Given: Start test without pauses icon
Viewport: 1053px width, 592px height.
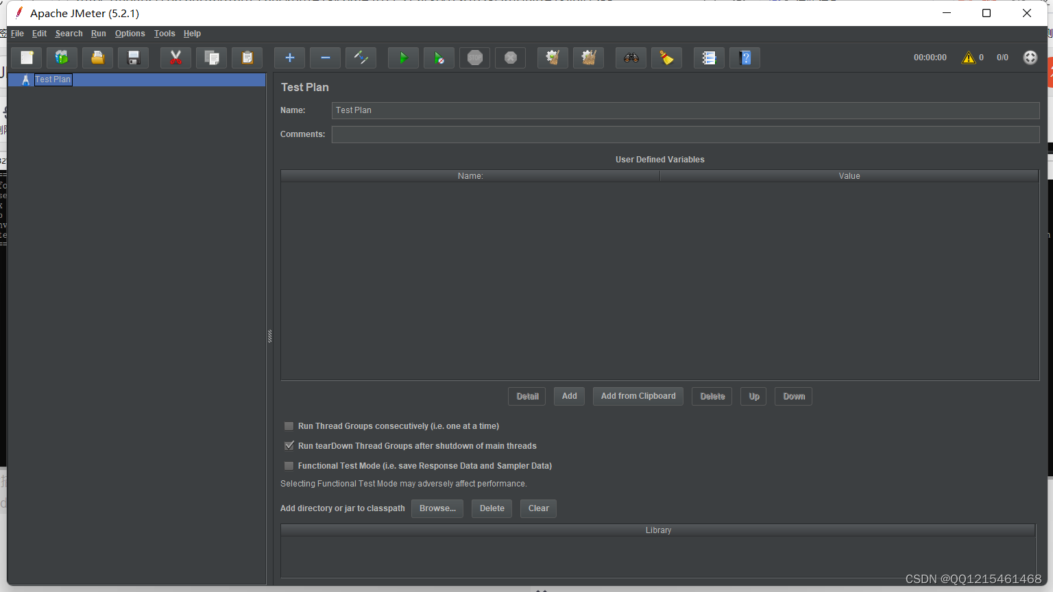Looking at the screenshot, I should click(439, 58).
